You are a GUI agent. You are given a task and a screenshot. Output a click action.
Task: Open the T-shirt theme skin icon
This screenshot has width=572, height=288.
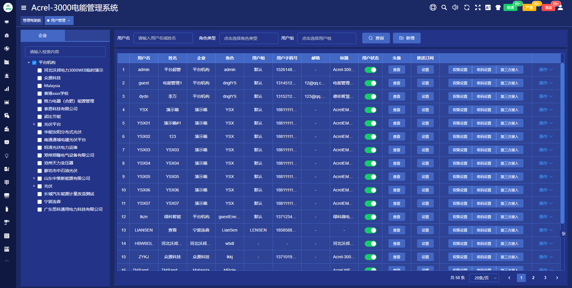click(498, 7)
